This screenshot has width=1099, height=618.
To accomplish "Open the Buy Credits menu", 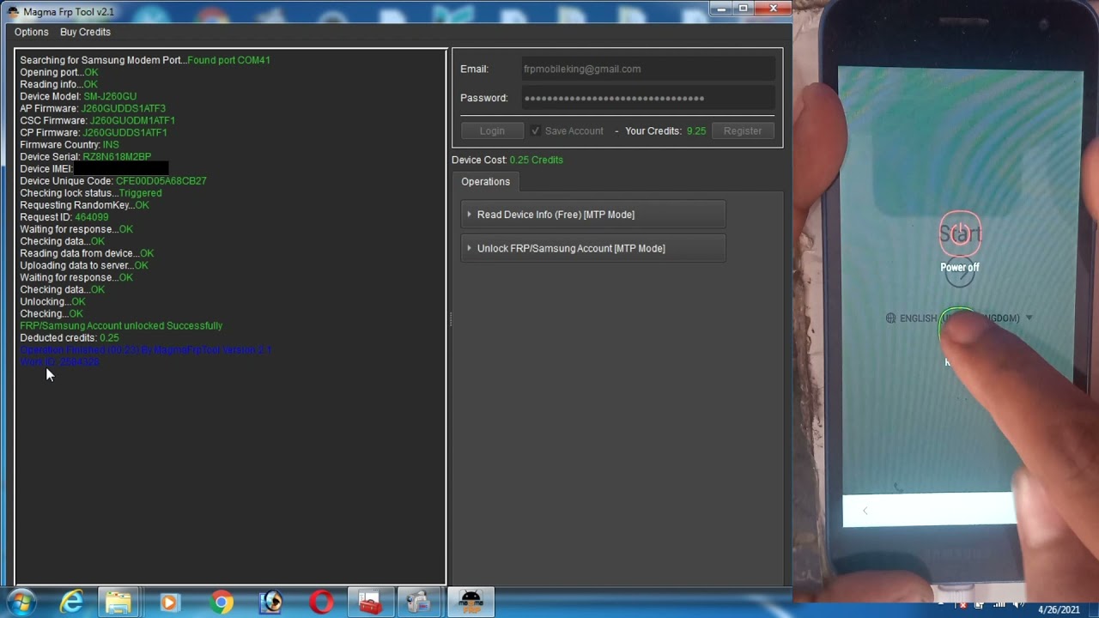I will (x=85, y=32).
